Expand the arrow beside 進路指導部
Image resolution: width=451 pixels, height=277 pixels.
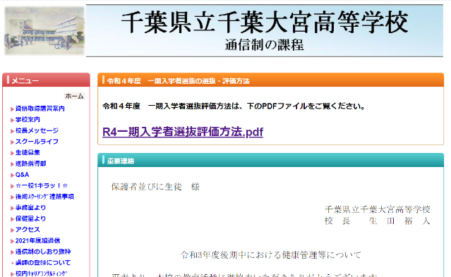click(13, 164)
